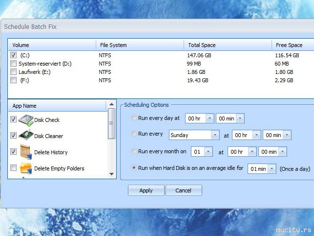The height and width of the screenshot is (236, 314).
Task: Select the weekly 'Run every' radio option
Action: 134,134
